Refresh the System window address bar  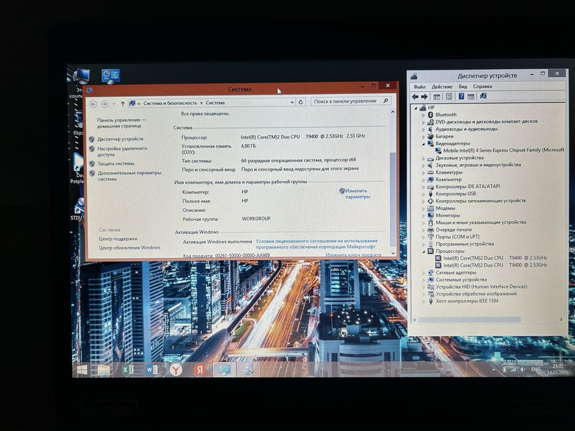click(x=301, y=102)
